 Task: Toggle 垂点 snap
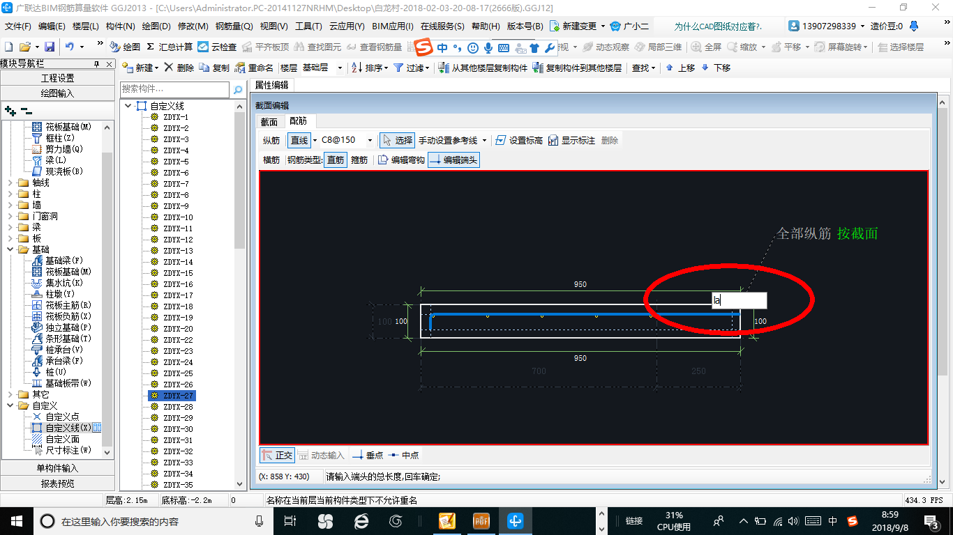tap(368, 455)
